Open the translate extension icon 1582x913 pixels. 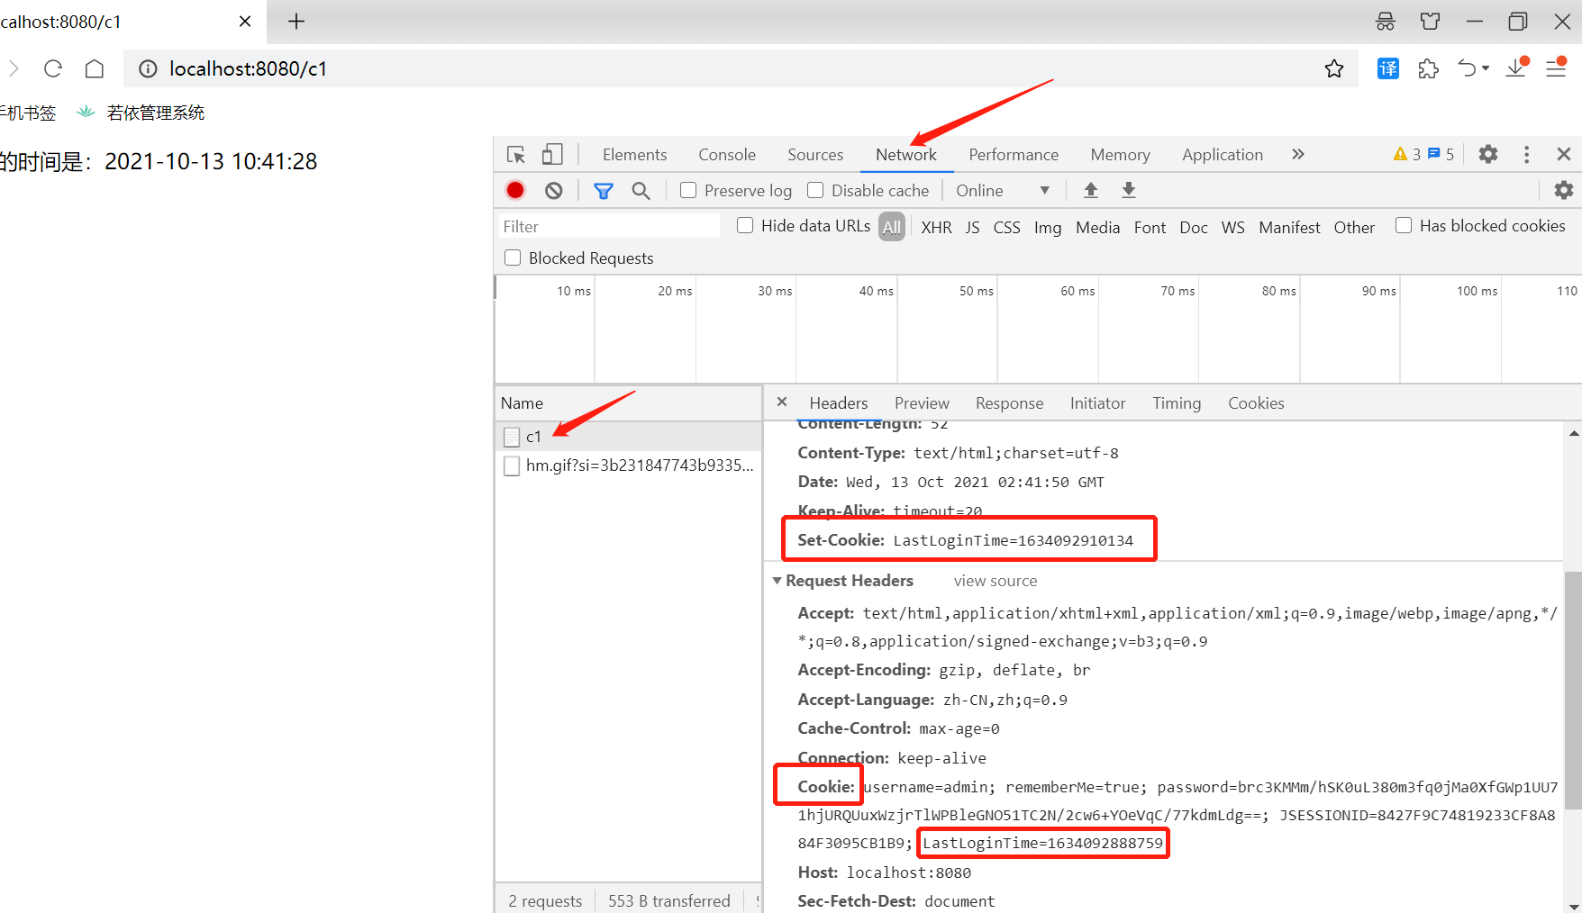1388,68
